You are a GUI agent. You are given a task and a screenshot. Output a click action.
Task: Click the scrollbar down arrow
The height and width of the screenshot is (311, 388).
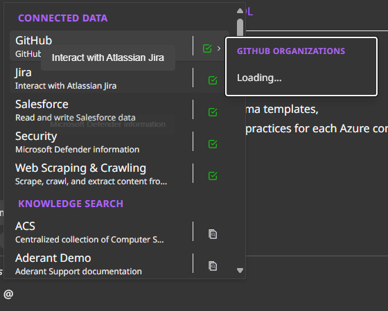point(240,270)
